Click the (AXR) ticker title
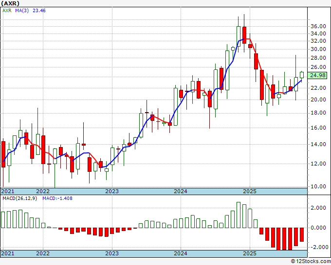331x265 pixels. (11, 4)
